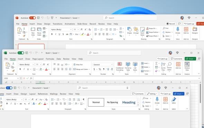Click Catch up button in PowerPoint
Screen dimensions: 204x128
[x=189, y=24]
